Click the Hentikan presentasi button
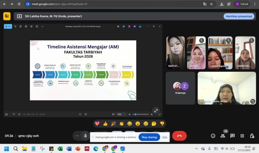Image resolution: width=259 pixels, height=153 pixels. [x=239, y=16]
